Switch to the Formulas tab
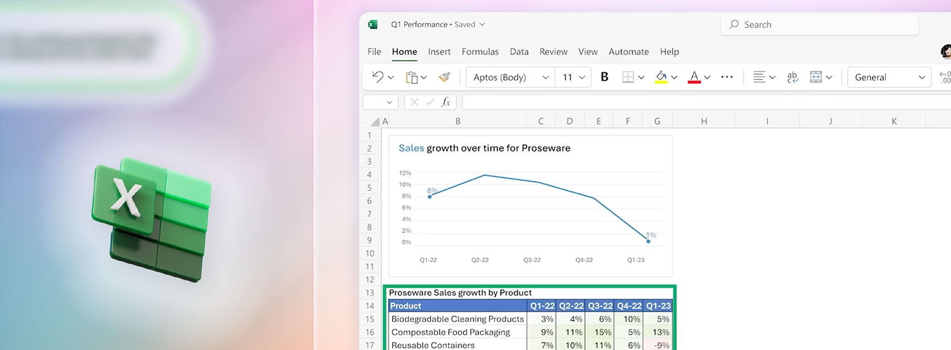 tap(480, 52)
